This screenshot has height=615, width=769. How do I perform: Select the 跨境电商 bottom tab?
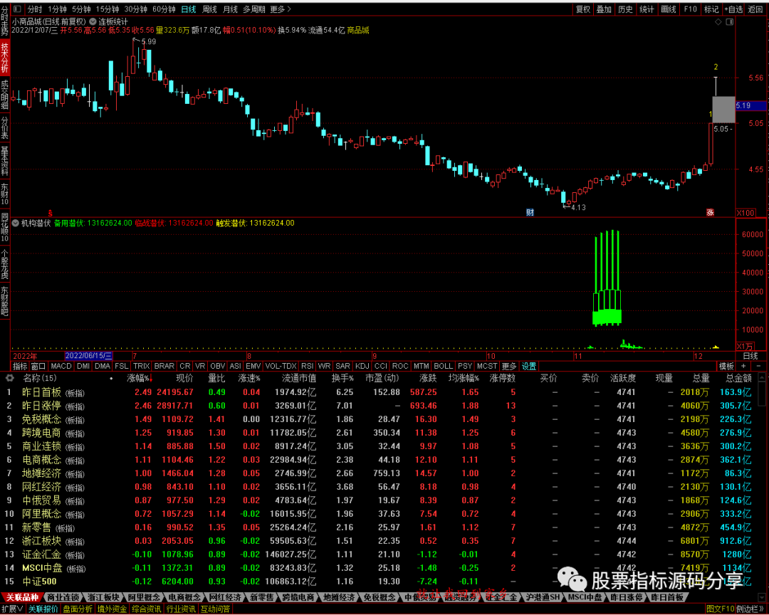pyautogui.click(x=298, y=597)
